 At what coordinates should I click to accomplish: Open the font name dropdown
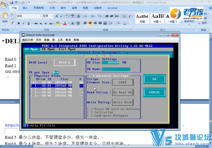(41, 16)
